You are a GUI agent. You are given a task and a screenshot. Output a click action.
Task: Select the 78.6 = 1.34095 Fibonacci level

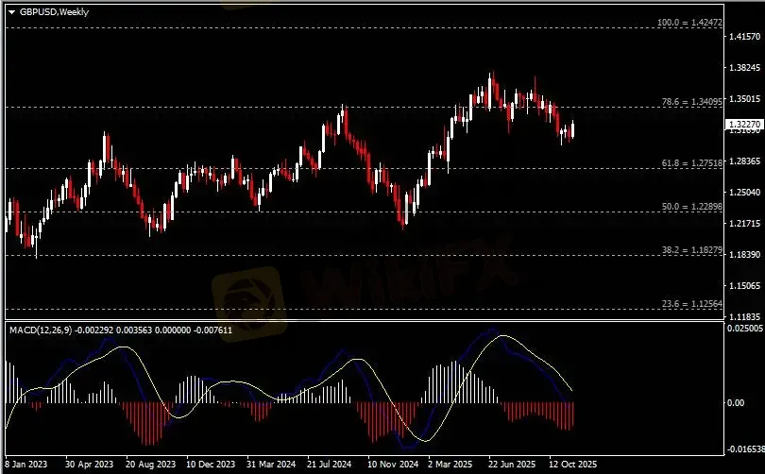click(689, 101)
